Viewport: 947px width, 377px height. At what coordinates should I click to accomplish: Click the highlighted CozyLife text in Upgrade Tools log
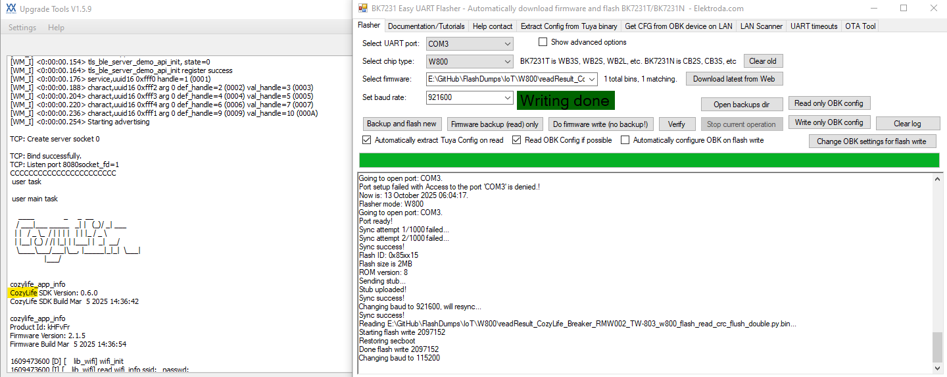click(23, 293)
